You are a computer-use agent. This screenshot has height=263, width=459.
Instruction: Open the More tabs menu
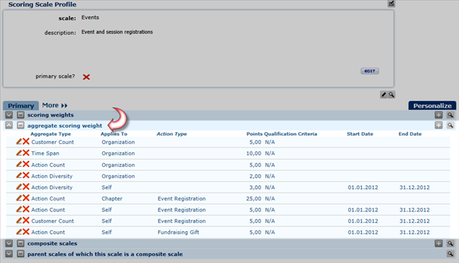55,105
